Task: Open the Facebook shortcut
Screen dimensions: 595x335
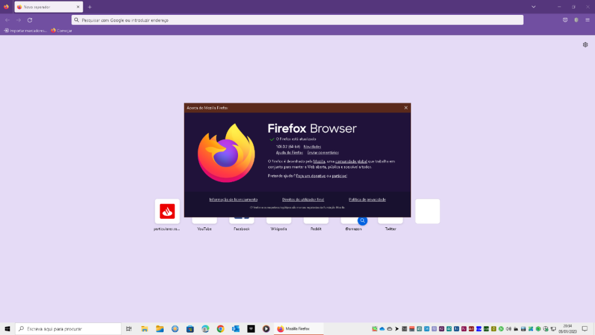Action: pos(242,224)
